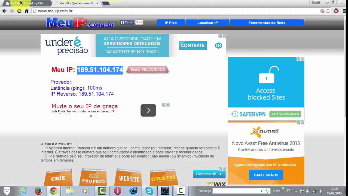This screenshot has width=348, height=196.
Task: Open the Start menu mask icon on taskbar
Action: click(7, 191)
